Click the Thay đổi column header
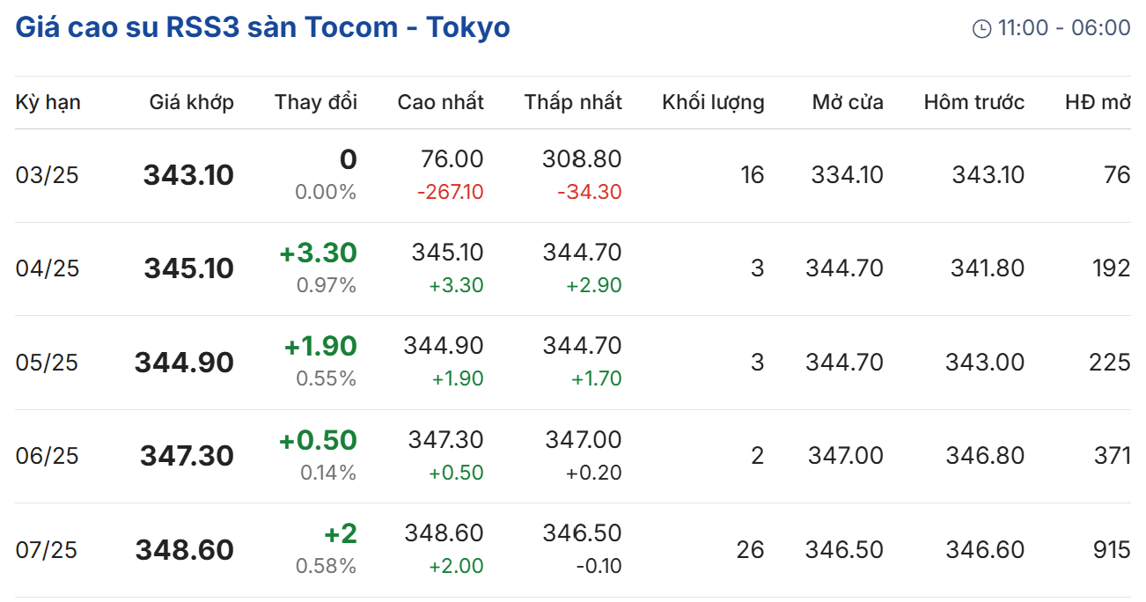 click(315, 102)
